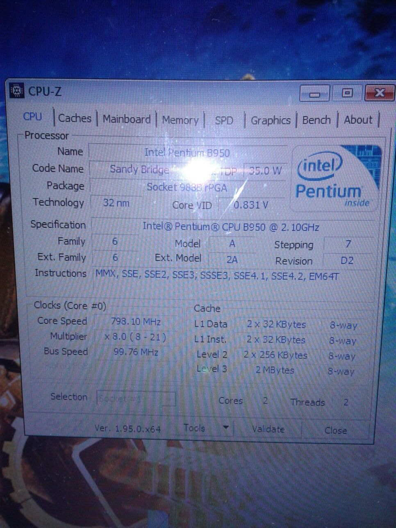Click the Package value 'Socket 988B rPGA'

[x=187, y=187]
